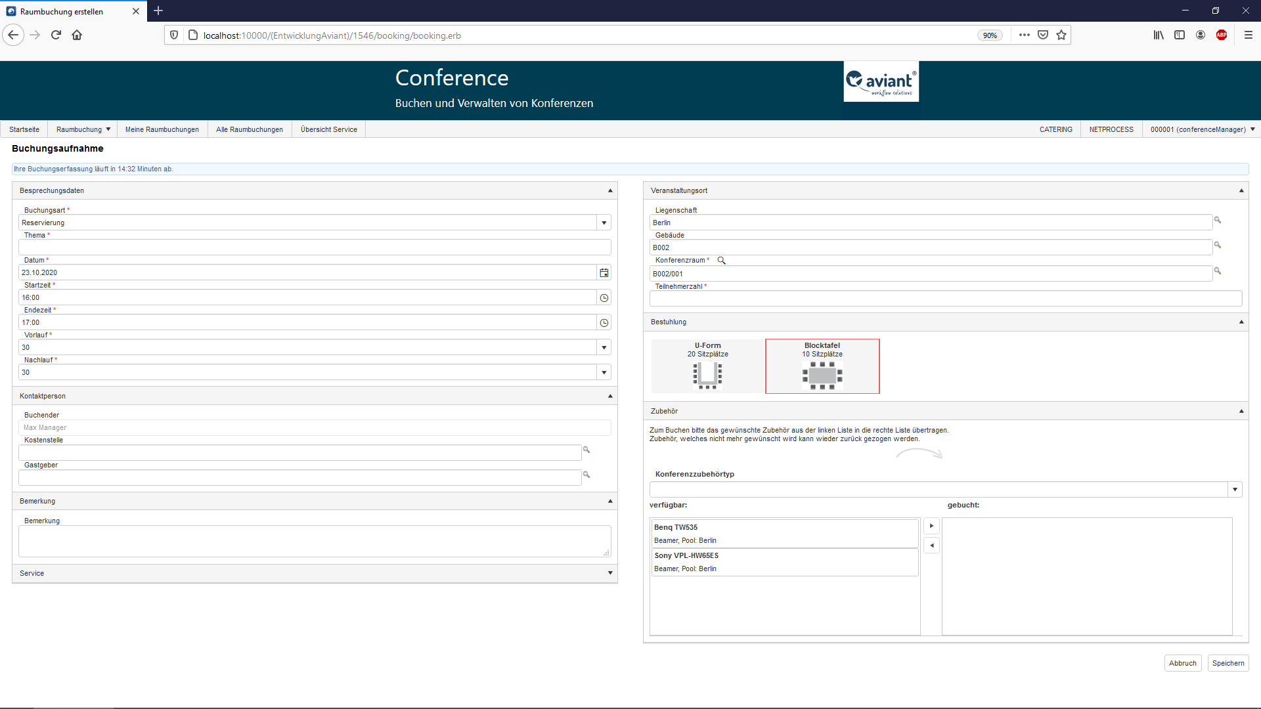Open Kostenstelle lookup magnifier icon

point(586,450)
